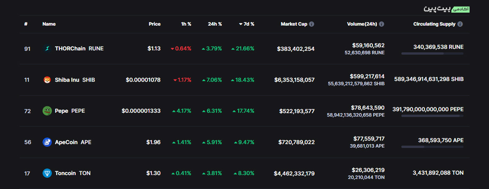Sort coins by the Price column header
This screenshot has width=489, height=189.
[154, 24]
